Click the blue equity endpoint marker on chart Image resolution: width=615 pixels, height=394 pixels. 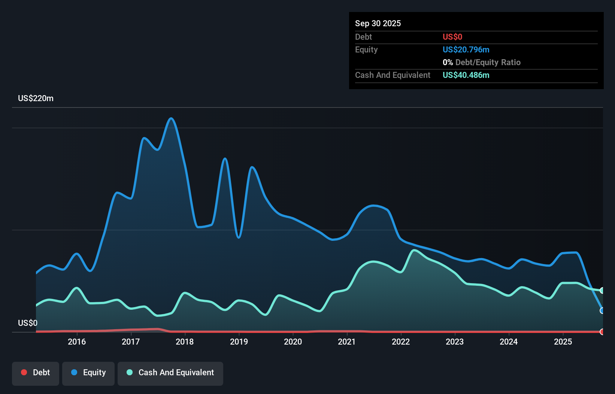coord(602,311)
